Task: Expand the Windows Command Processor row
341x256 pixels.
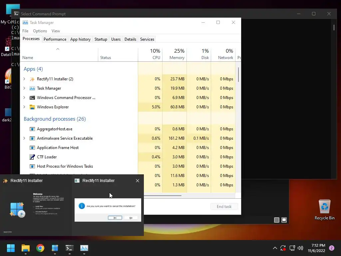Action: (x=24, y=98)
